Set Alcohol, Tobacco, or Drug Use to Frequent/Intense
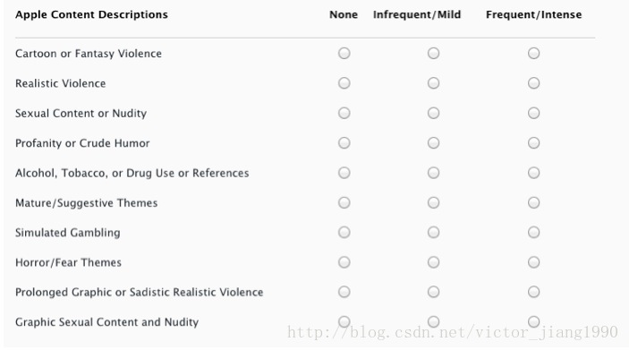Screen dimensions: 629x350 click(533, 173)
